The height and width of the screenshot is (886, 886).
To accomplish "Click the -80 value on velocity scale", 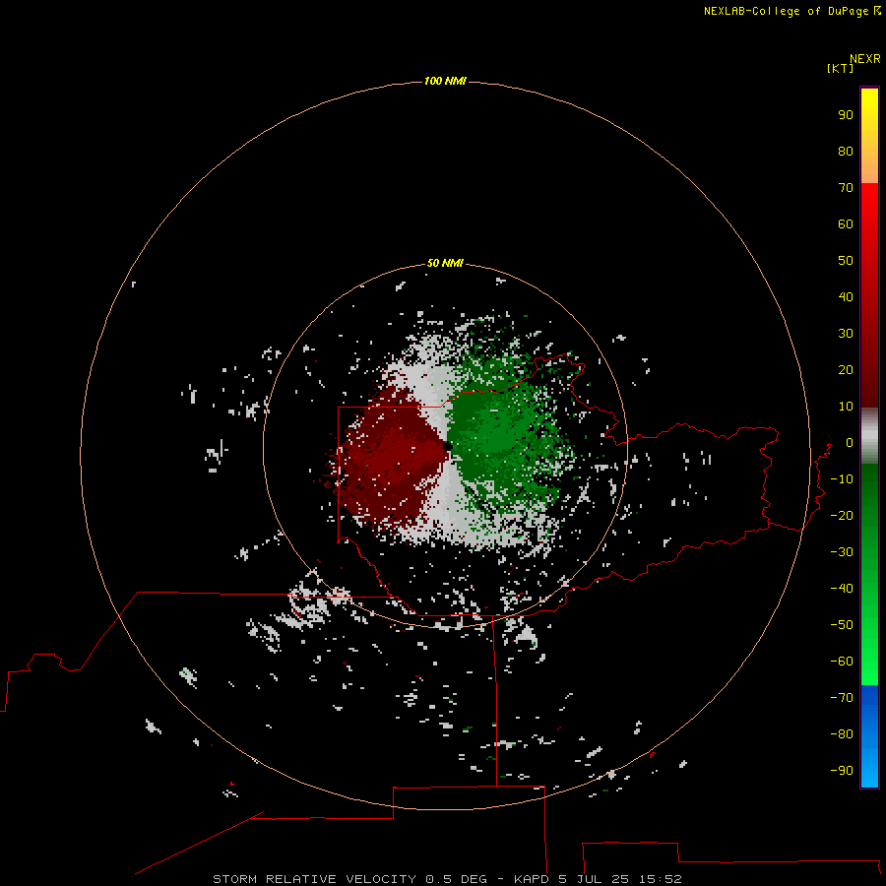I will (842, 734).
